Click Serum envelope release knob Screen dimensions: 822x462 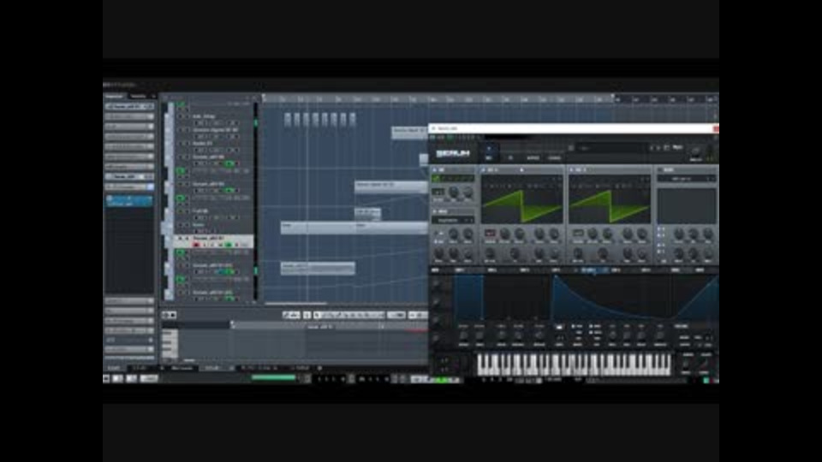click(539, 335)
